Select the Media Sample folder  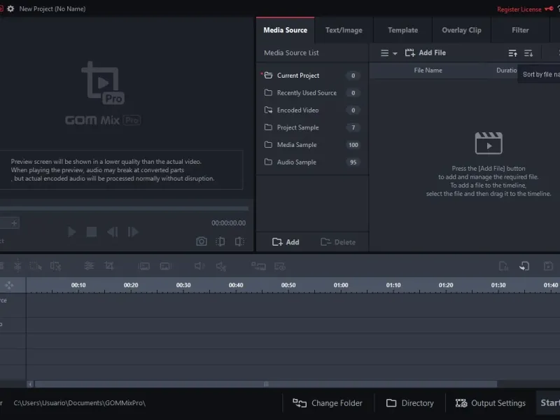pyautogui.click(x=296, y=145)
